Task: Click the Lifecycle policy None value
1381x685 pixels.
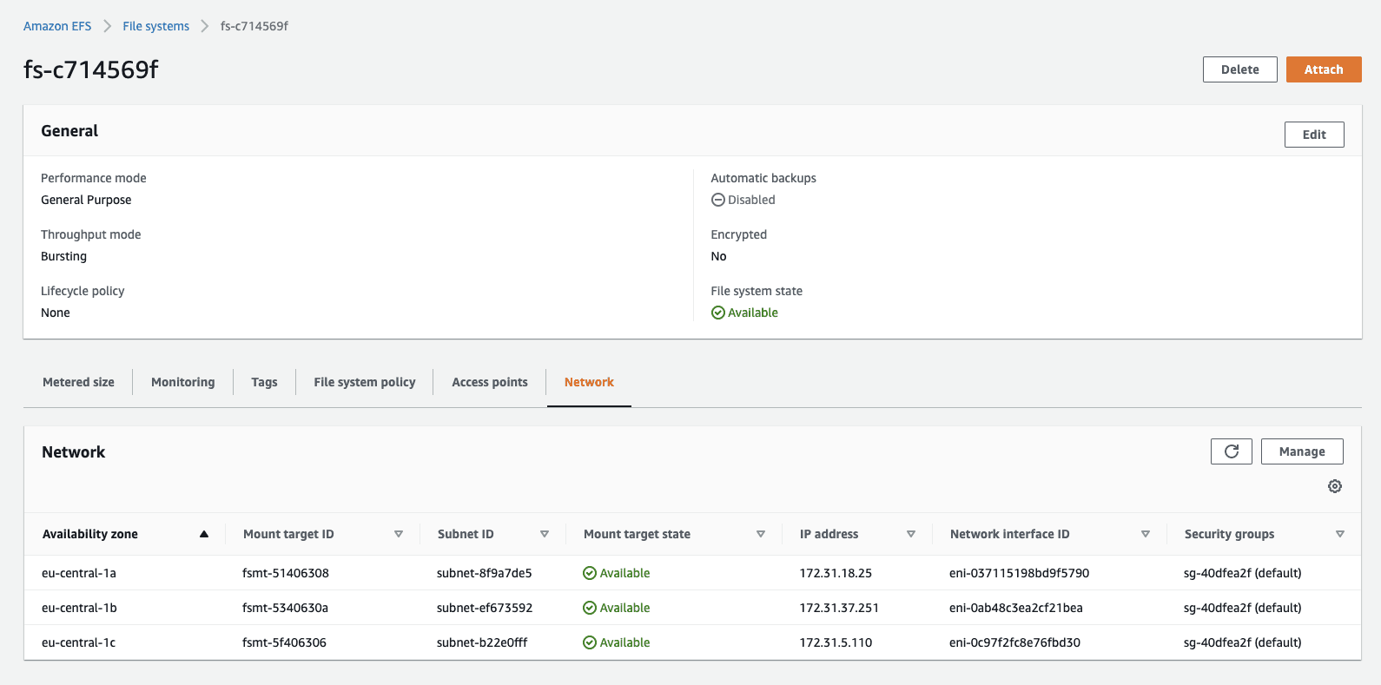Action: point(56,313)
